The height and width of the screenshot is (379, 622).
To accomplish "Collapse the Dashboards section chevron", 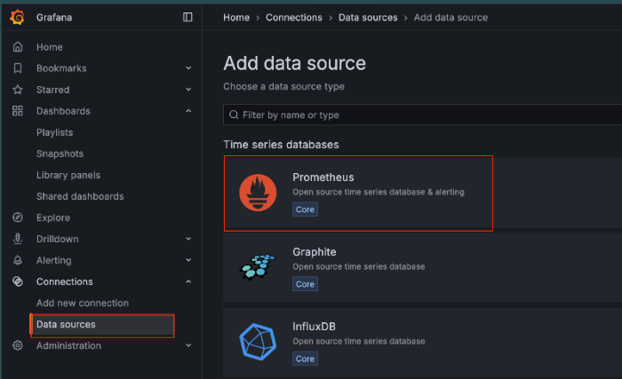I will pyautogui.click(x=188, y=111).
